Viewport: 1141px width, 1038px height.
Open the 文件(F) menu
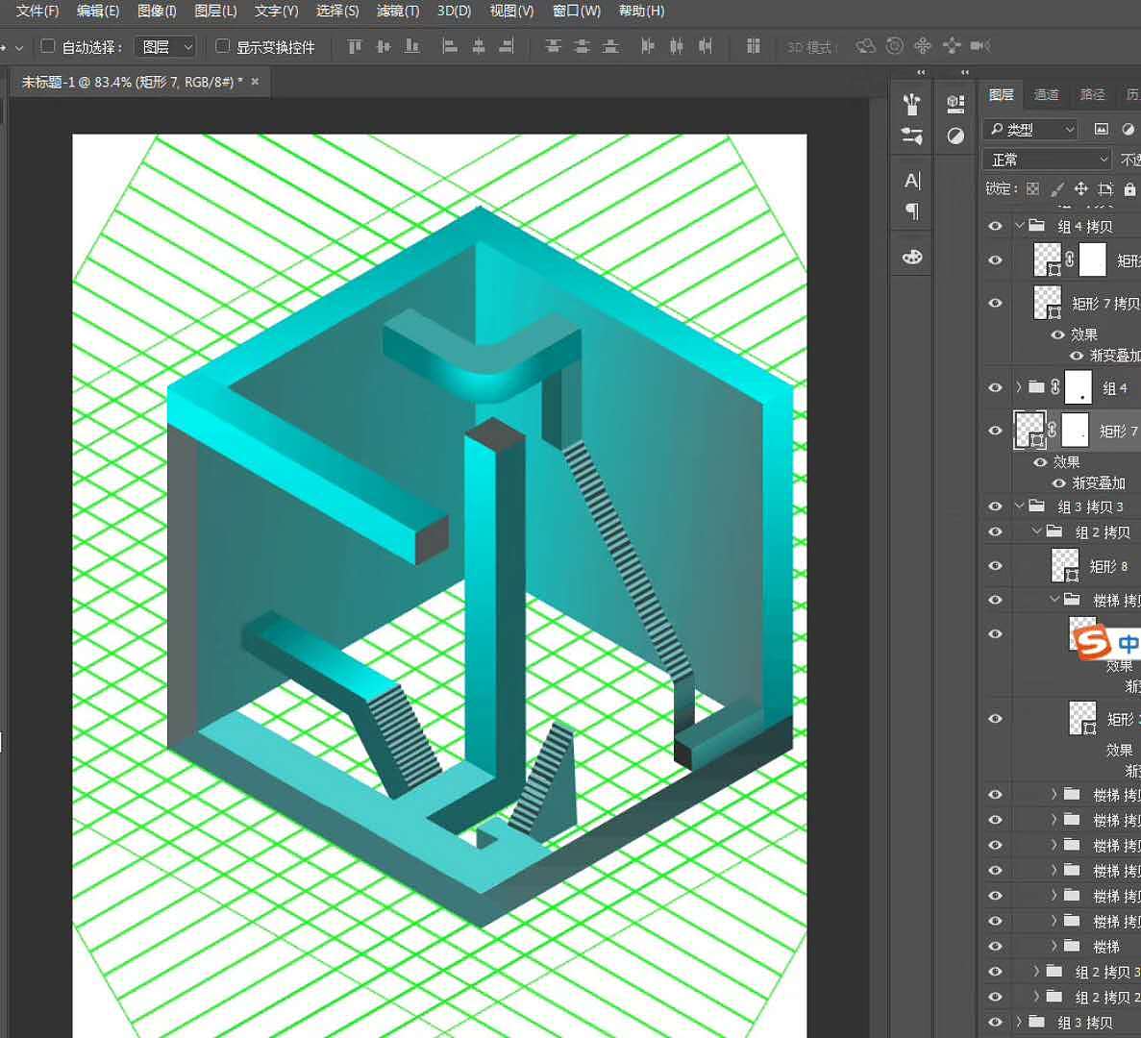[37, 11]
